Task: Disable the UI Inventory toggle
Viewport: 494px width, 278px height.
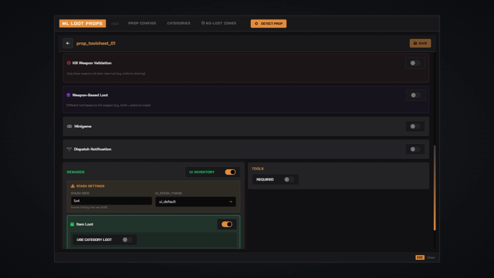Action: click(x=231, y=172)
